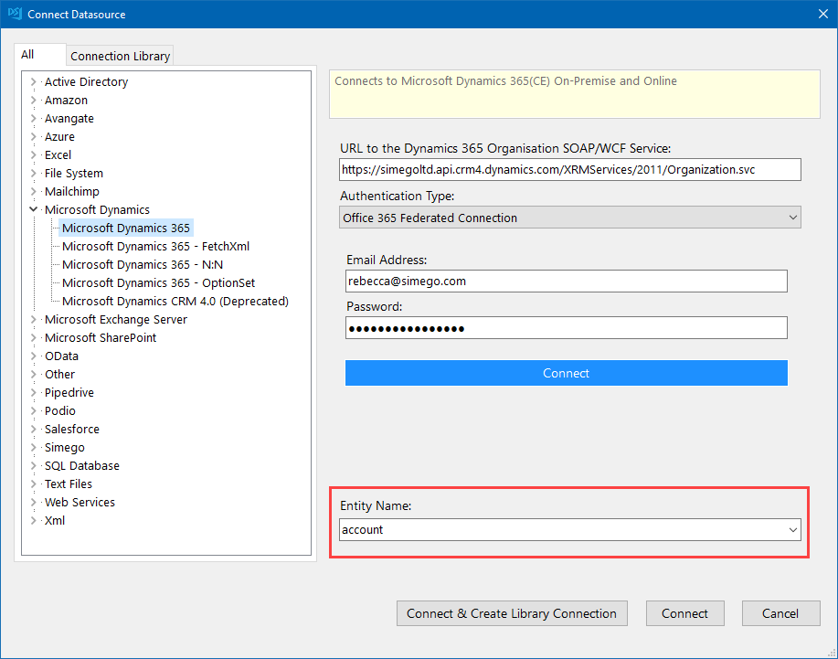The width and height of the screenshot is (838, 659).
Task: Open the Entity Name dropdown arrow
Action: point(792,529)
